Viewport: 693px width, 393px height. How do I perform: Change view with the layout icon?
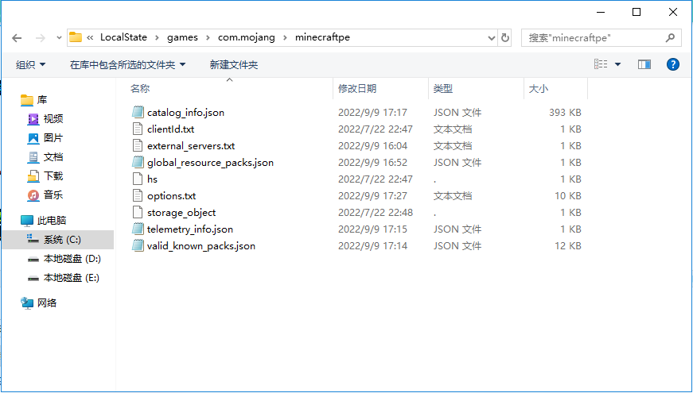[x=601, y=64]
